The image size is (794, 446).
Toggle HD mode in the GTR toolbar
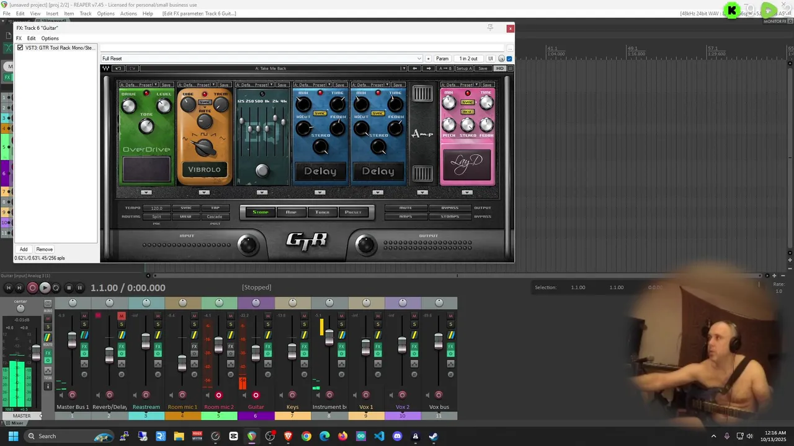pyautogui.click(x=499, y=68)
